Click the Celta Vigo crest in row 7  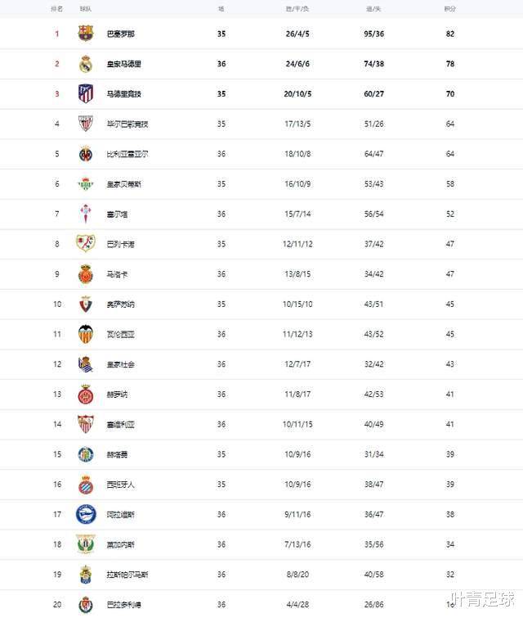tap(86, 214)
